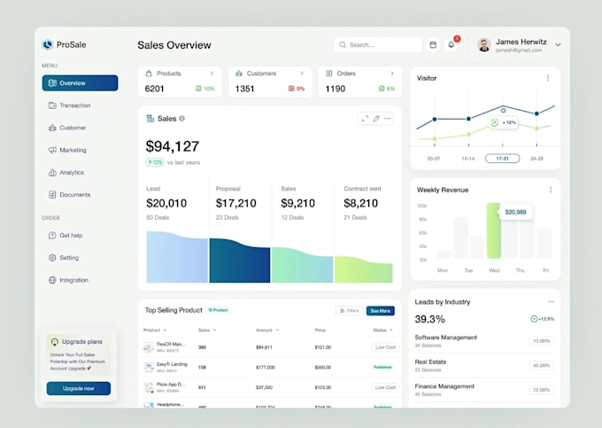Click the Upgrade now button
The width and height of the screenshot is (602, 428).
[79, 388]
